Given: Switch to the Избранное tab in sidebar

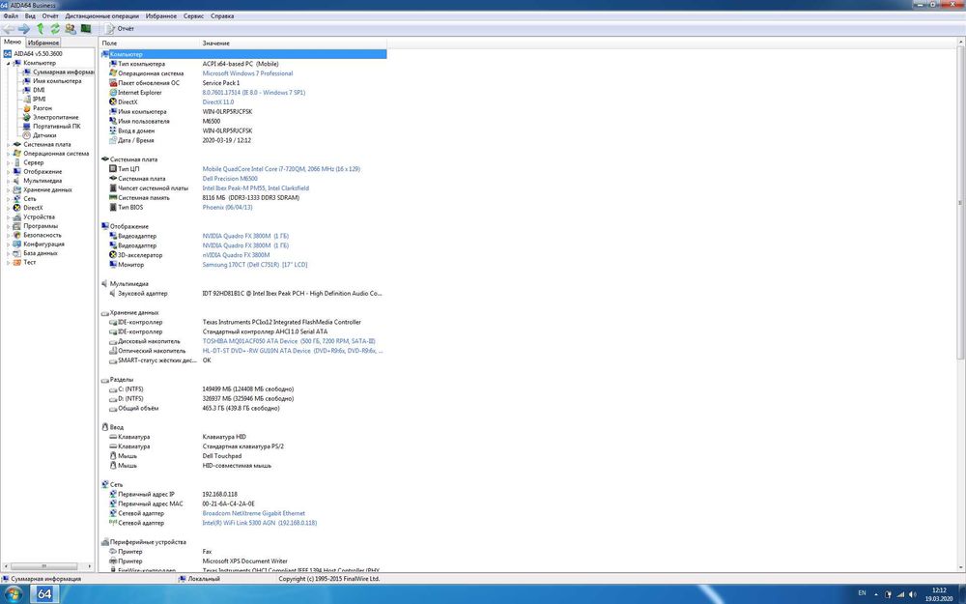Looking at the screenshot, I should pos(43,43).
